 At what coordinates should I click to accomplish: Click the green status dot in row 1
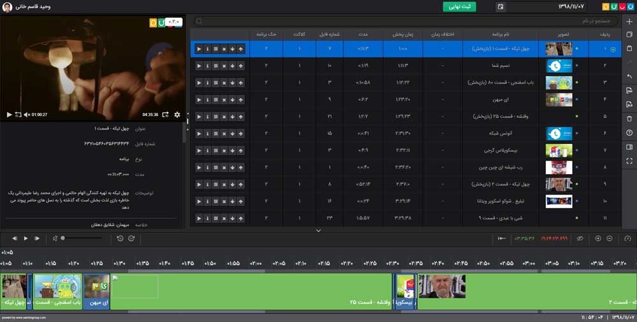click(576, 49)
